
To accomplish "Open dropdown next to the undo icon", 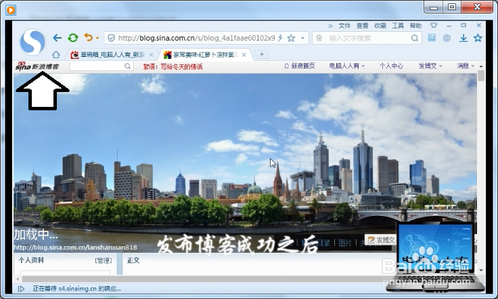I will click(97, 38).
